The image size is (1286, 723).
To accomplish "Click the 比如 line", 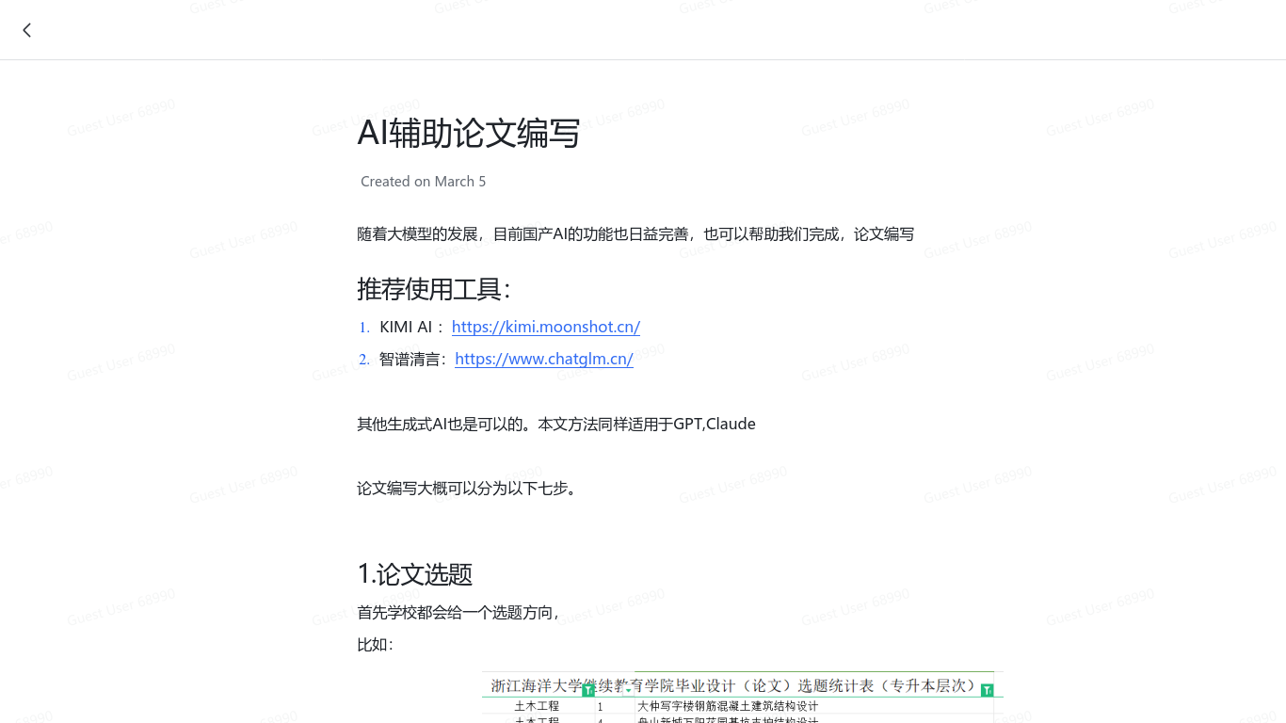I will click(376, 645).
